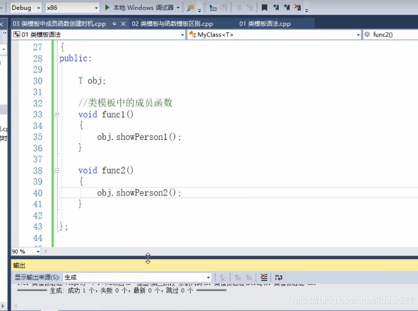The width and height of the screenshot is (418, 311).
Task: Open the Debug configuration dropdown
Action: tap(25, 8)
